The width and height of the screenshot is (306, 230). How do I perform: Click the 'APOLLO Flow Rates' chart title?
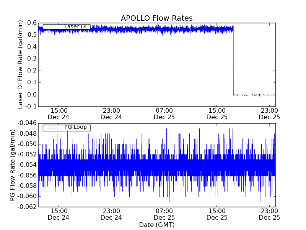(x=157, y=18)
